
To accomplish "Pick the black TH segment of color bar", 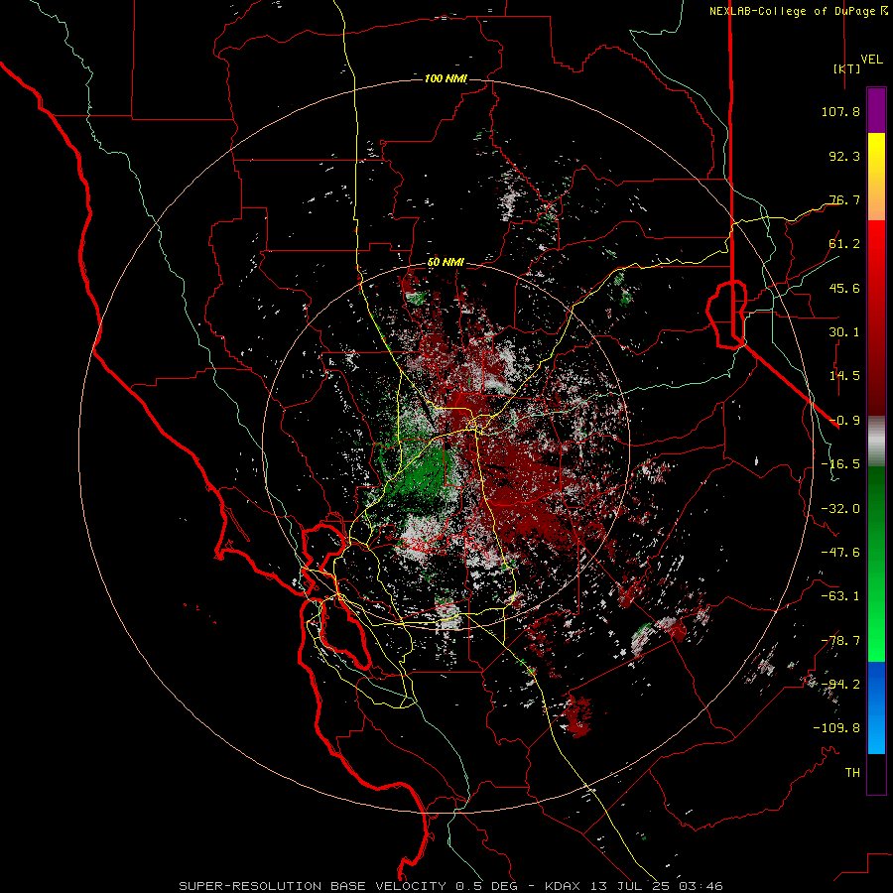I will coord(876,774).
